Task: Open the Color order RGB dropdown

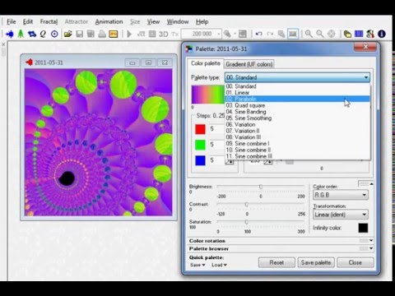Action: (341, 195)
